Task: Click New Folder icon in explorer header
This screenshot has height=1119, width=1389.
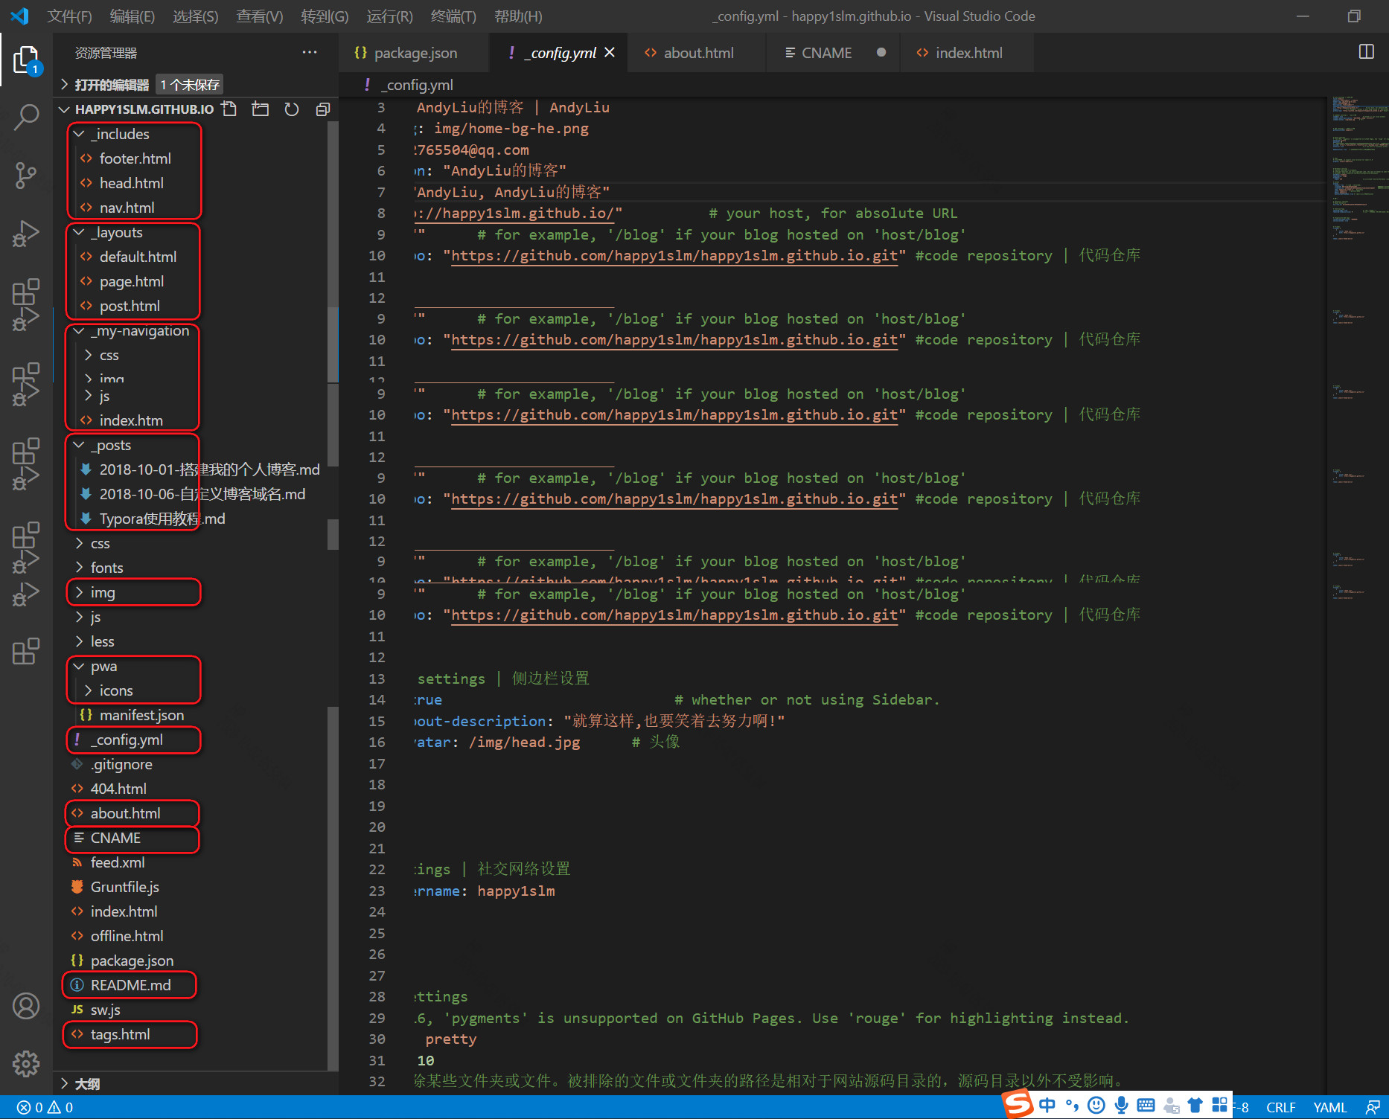Action: (261, 109)
